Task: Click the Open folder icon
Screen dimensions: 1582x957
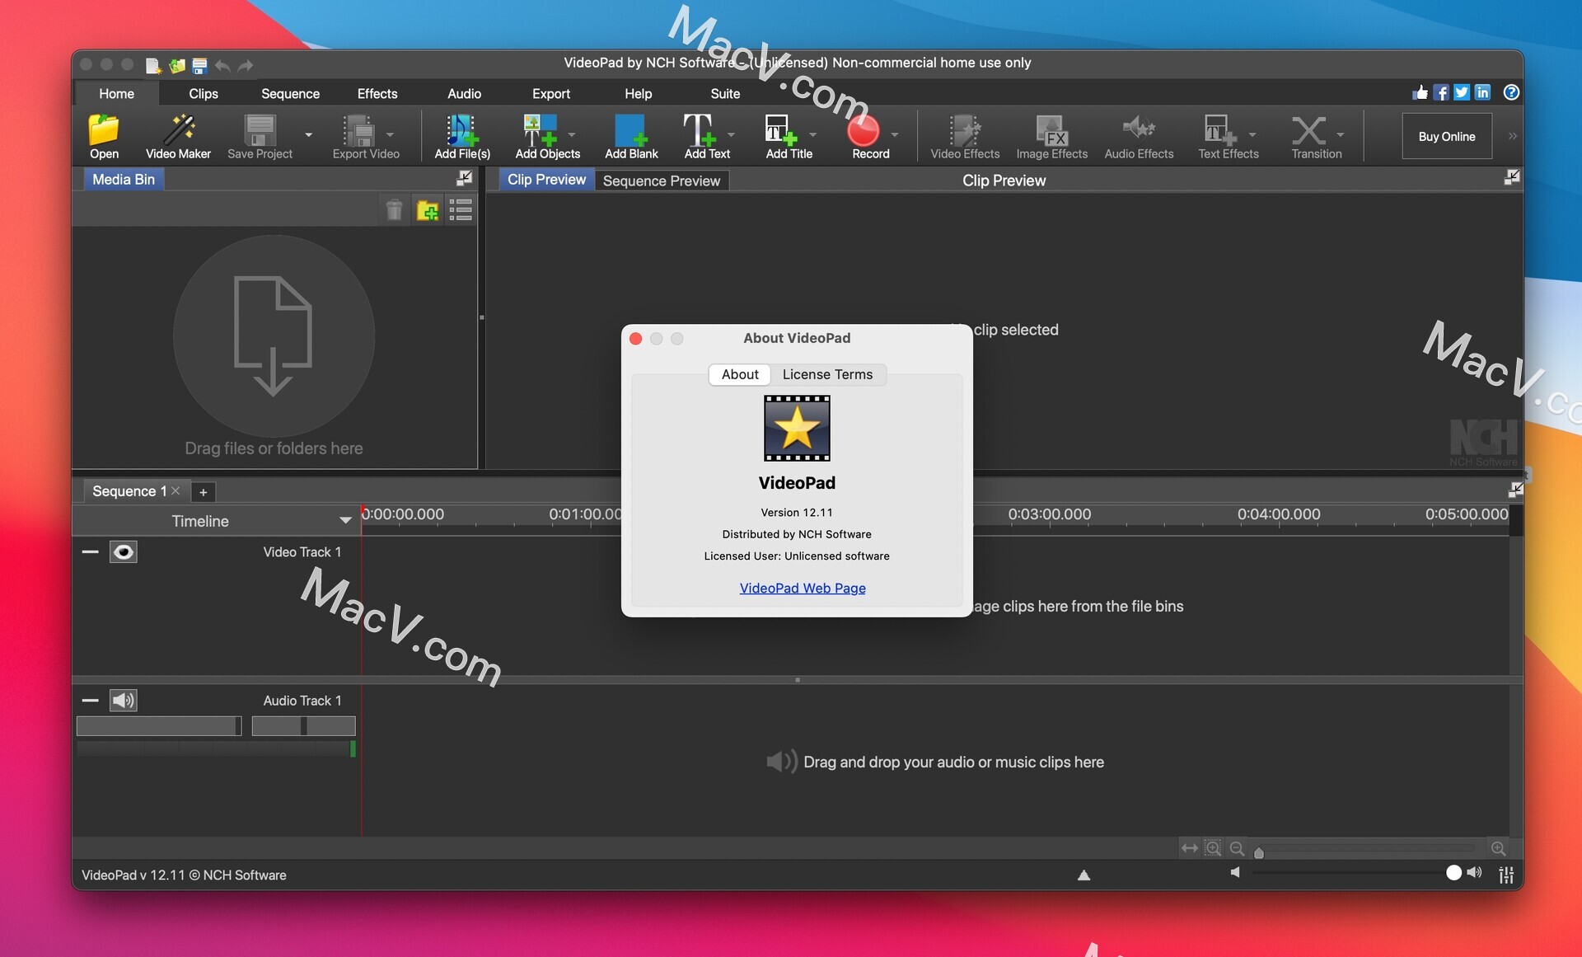Action: (104, 130)
